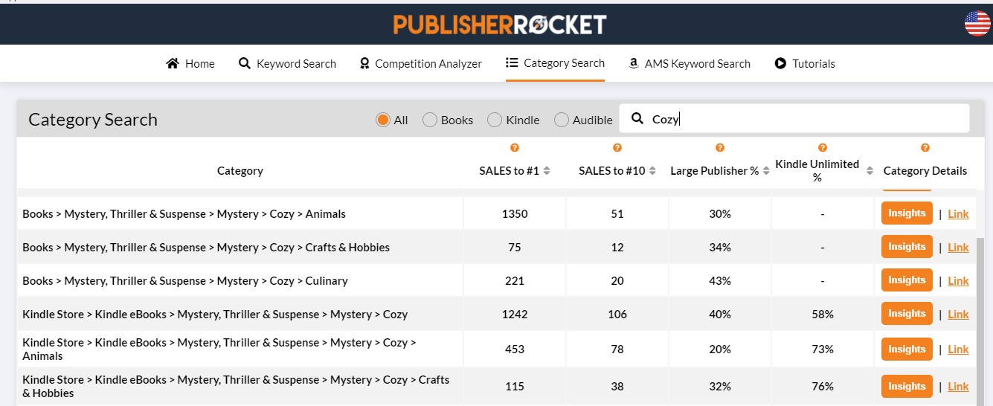The width and height of the screenshot is (993, 406).
Task: Click the Tutorials play icon
Action: tap(780, 63)
